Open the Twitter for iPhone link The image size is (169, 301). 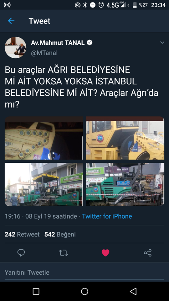pyautogui.click(x=107, y=216)
